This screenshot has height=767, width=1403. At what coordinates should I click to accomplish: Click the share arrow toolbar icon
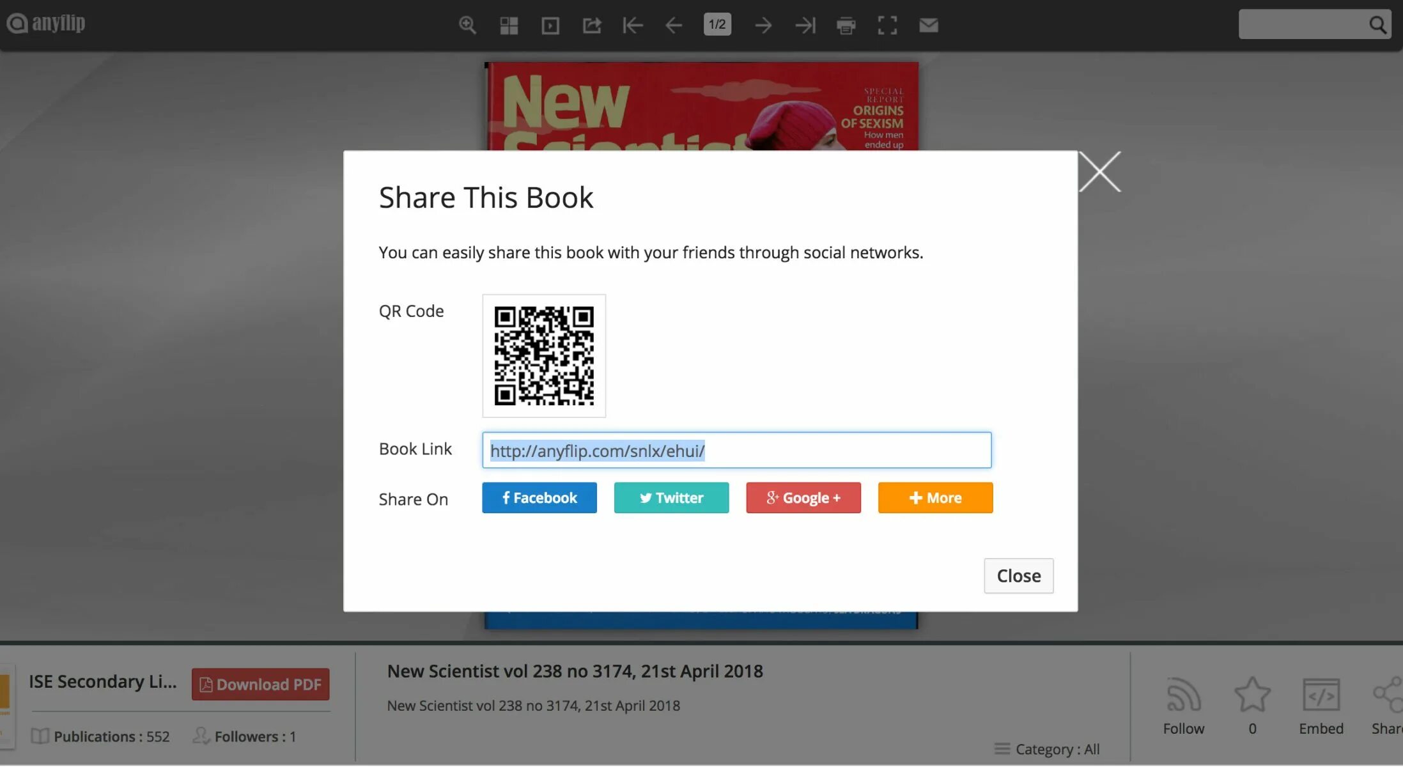click(592, 26)
